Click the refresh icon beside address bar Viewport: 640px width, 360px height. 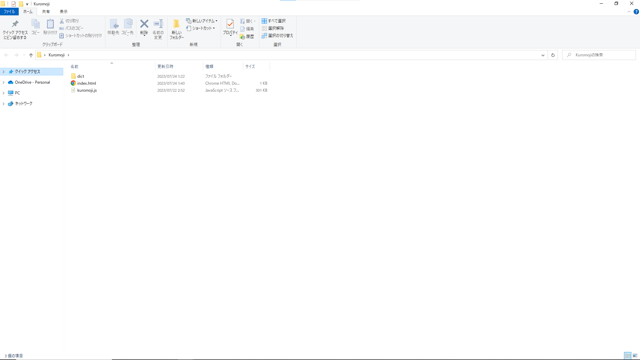click(553, 55)
